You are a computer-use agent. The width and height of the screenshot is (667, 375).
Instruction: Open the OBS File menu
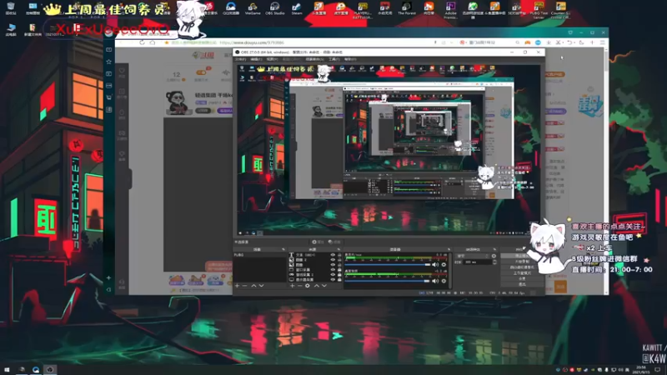pos(240,59)
